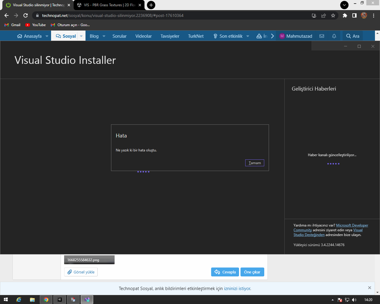Close the Visual Studio silinmiyor tab
Image resolution: width=380 pixels, height=304 pixels.
tap(69, 5)
